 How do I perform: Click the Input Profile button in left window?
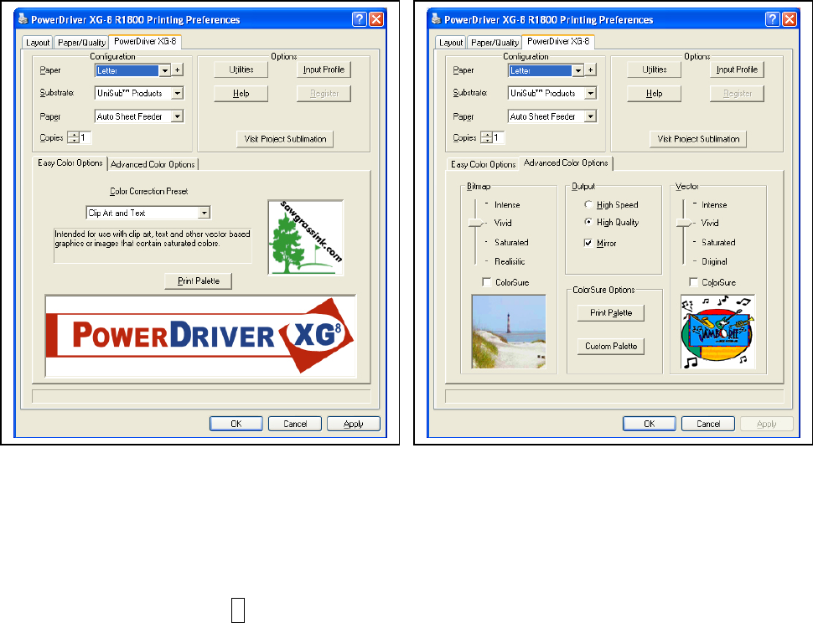pos(324,70)
